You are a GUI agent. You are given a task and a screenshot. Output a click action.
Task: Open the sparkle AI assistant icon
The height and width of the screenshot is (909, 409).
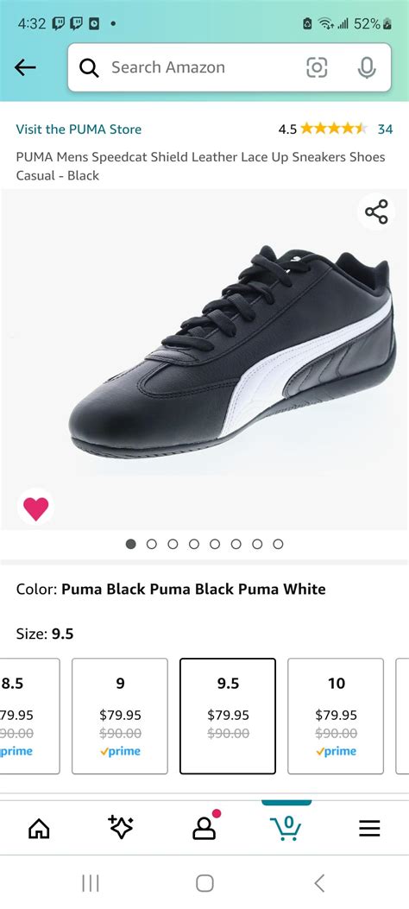(121, 827)
